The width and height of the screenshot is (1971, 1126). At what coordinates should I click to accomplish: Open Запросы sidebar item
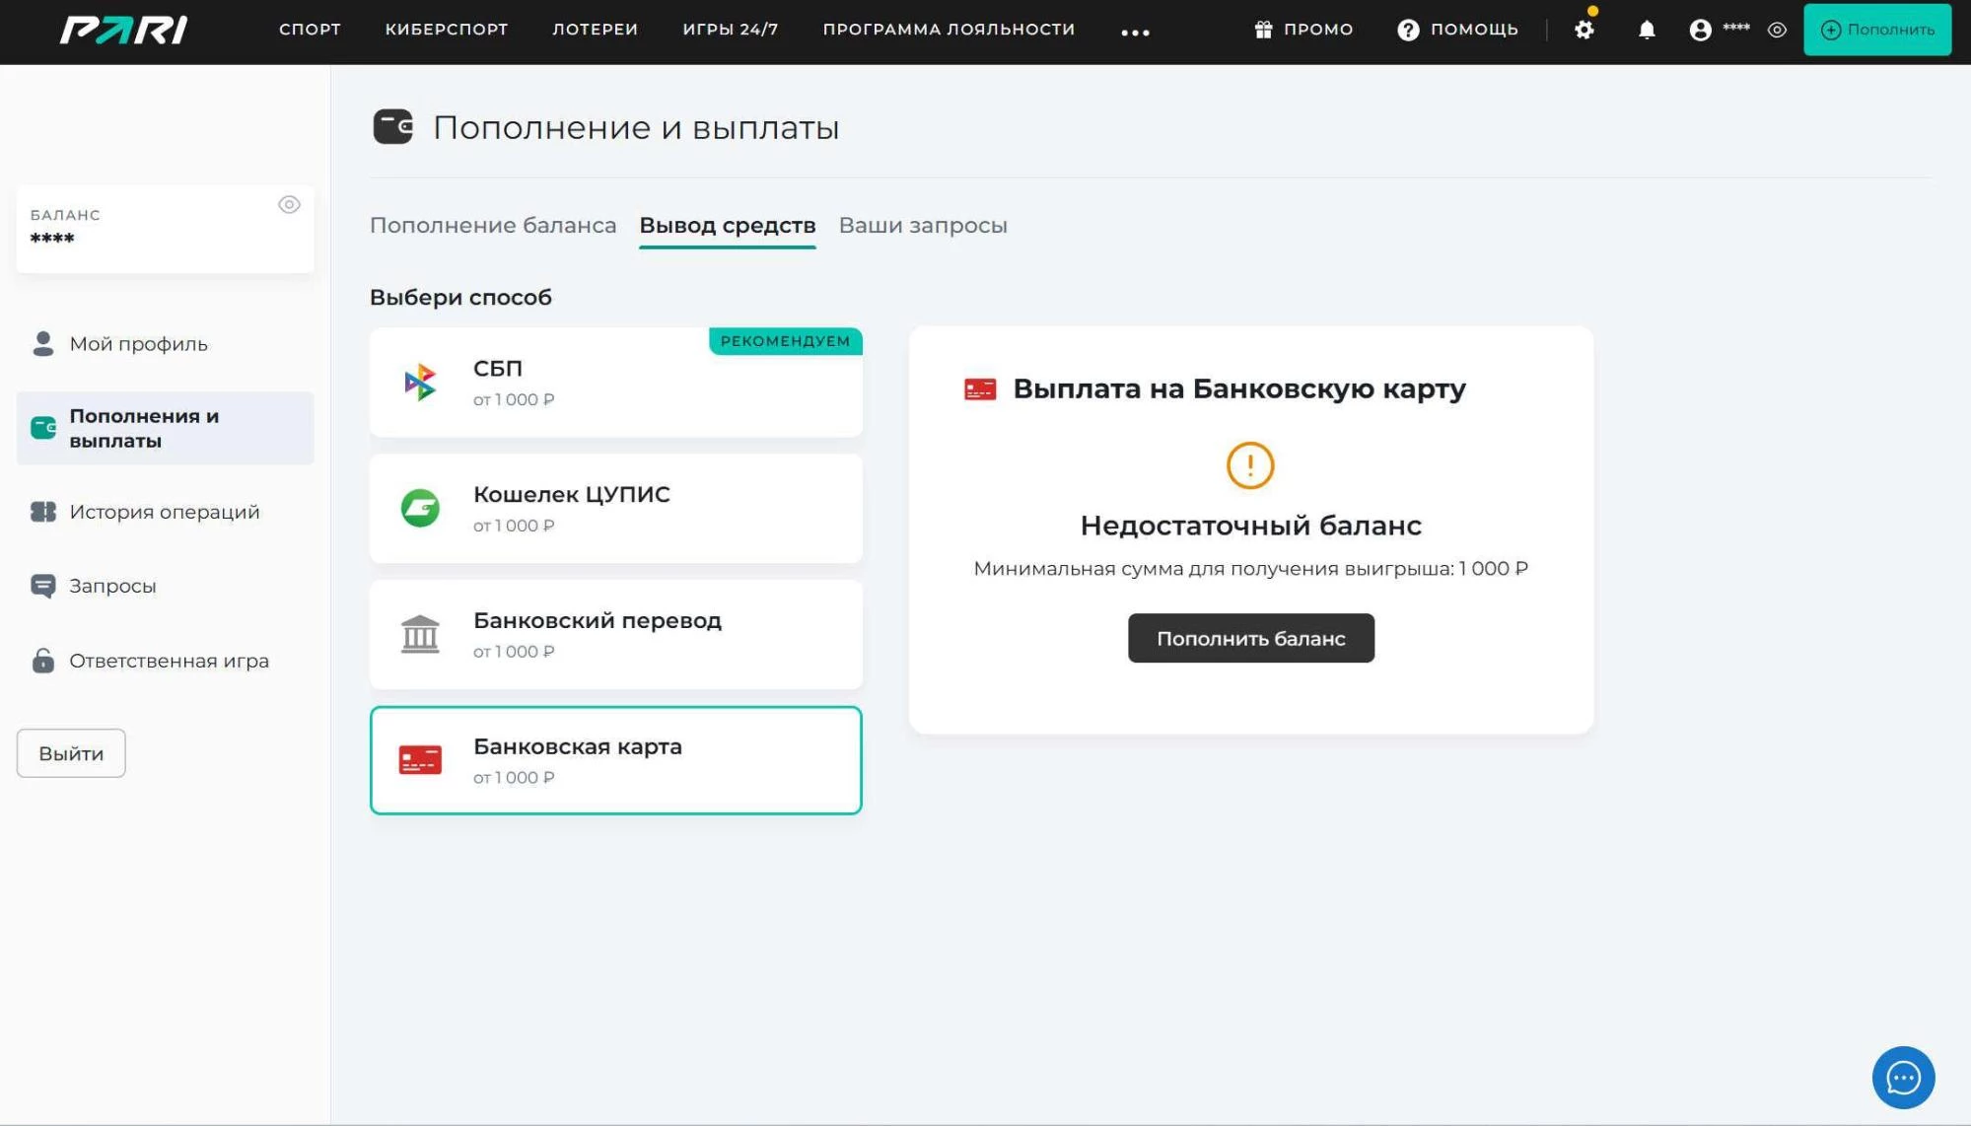coord(165,586)
